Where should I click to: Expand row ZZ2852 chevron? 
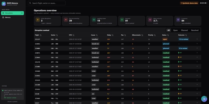pyautogui.click(x=197, y=75)
